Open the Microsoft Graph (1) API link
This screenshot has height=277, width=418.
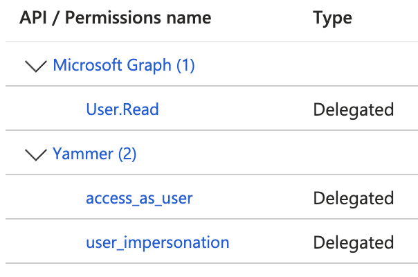coord(124,65)
